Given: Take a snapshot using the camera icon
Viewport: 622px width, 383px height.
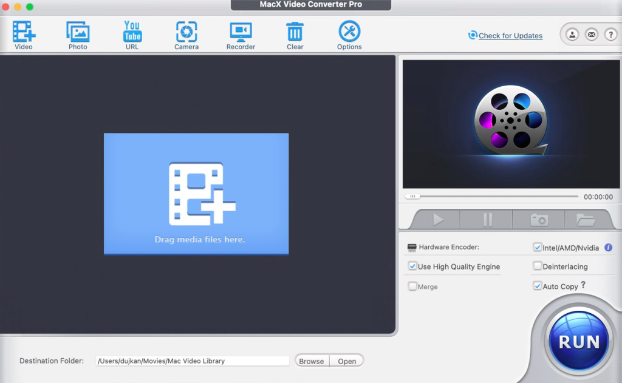Looking at the screenshot, I should tap(538, 220).
